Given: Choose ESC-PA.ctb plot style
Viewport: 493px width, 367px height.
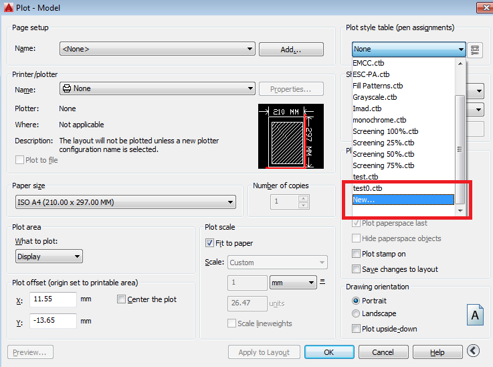Looking at the screenshot, I should (x=404, y=74).
